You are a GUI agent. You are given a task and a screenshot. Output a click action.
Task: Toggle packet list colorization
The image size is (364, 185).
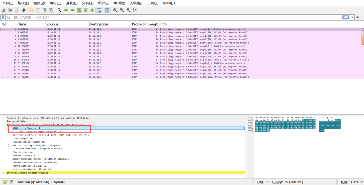pos(107,10)
